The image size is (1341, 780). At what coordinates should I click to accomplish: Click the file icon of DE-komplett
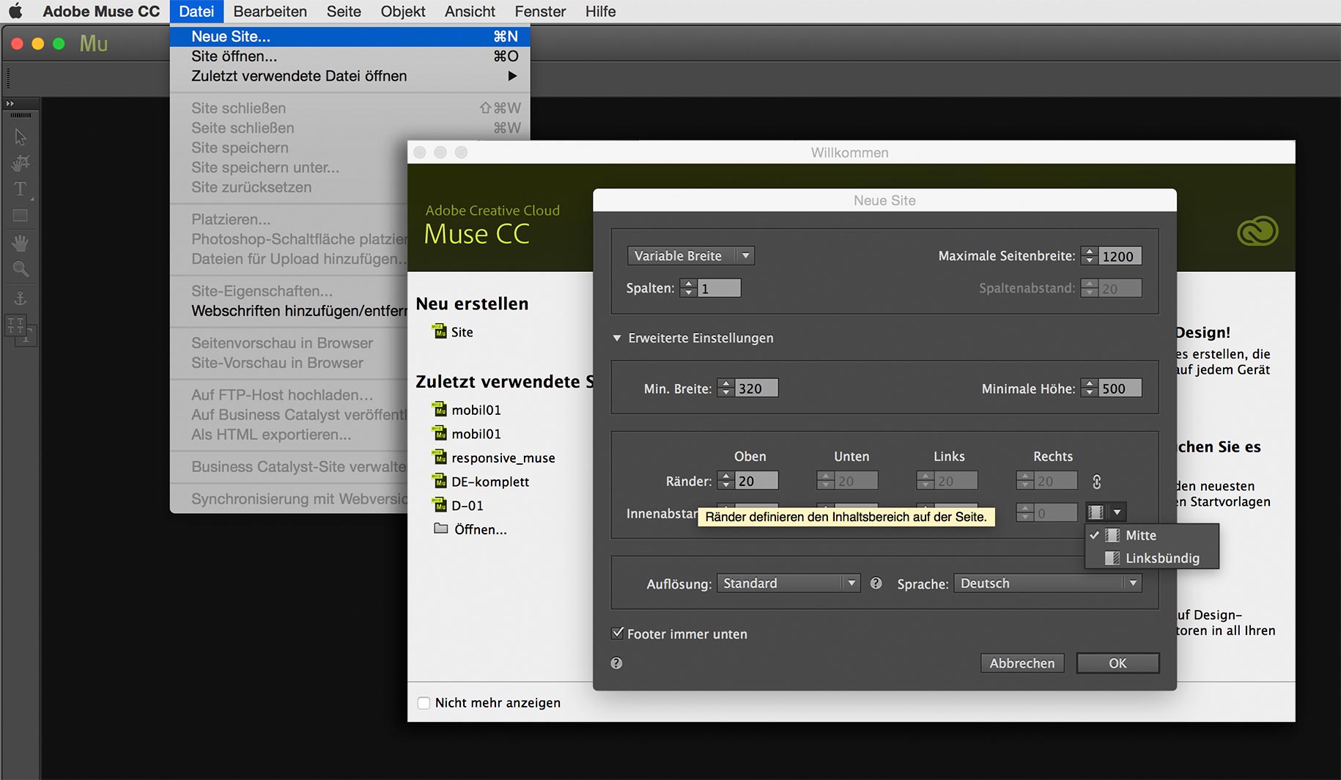[440, 481]
